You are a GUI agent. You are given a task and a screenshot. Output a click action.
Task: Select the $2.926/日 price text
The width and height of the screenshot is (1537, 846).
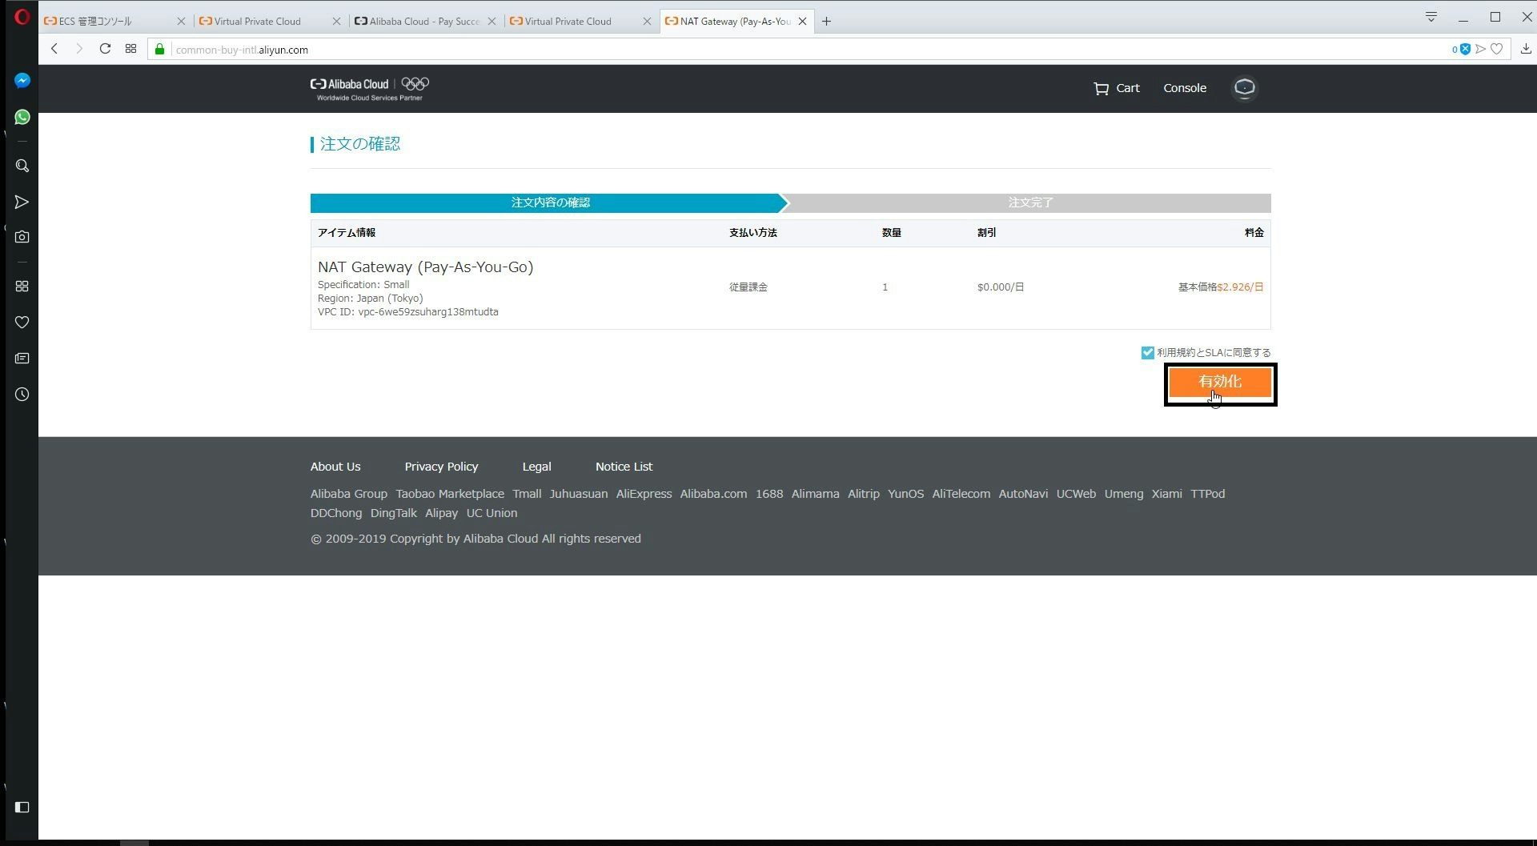point(1240,287)
